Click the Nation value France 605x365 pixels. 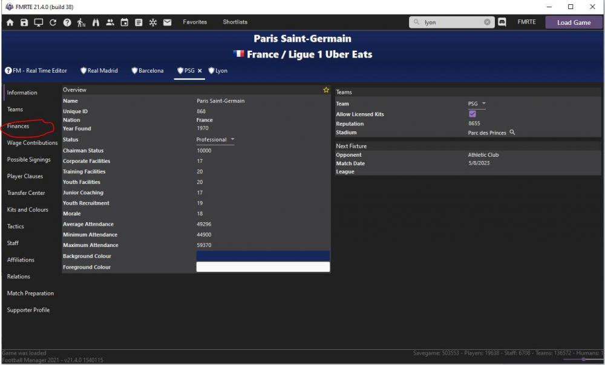(x=204, y=120)
